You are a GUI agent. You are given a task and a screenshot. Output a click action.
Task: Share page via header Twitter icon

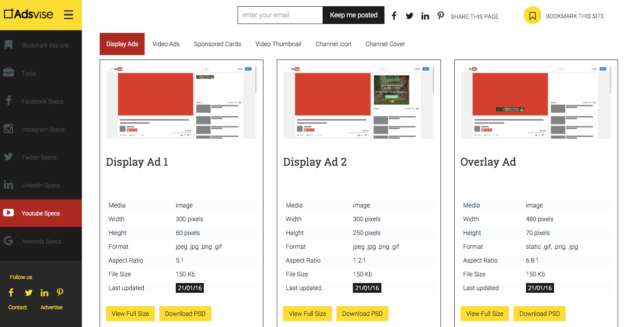tap(409, 16)
